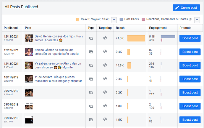Open the 'Ya saben, sean como Alex' post link
Screen dimensions: 204x128
click(x=58, y=65)
